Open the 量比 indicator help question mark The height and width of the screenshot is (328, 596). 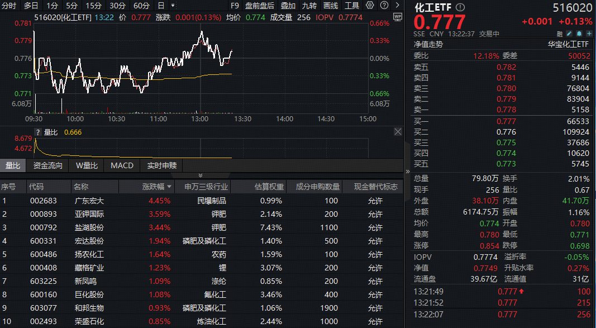coord(38,132)
